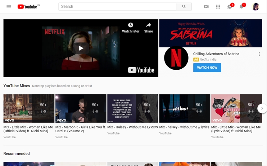Open title 'Mix - Little Mix - Woman Like Me (Lyric Video)'
Image resolution: width=267 pixels, height=166 pixels.
click(236, 129)
